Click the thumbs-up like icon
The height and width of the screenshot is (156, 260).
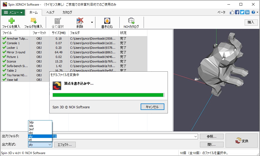click(232, 12)
